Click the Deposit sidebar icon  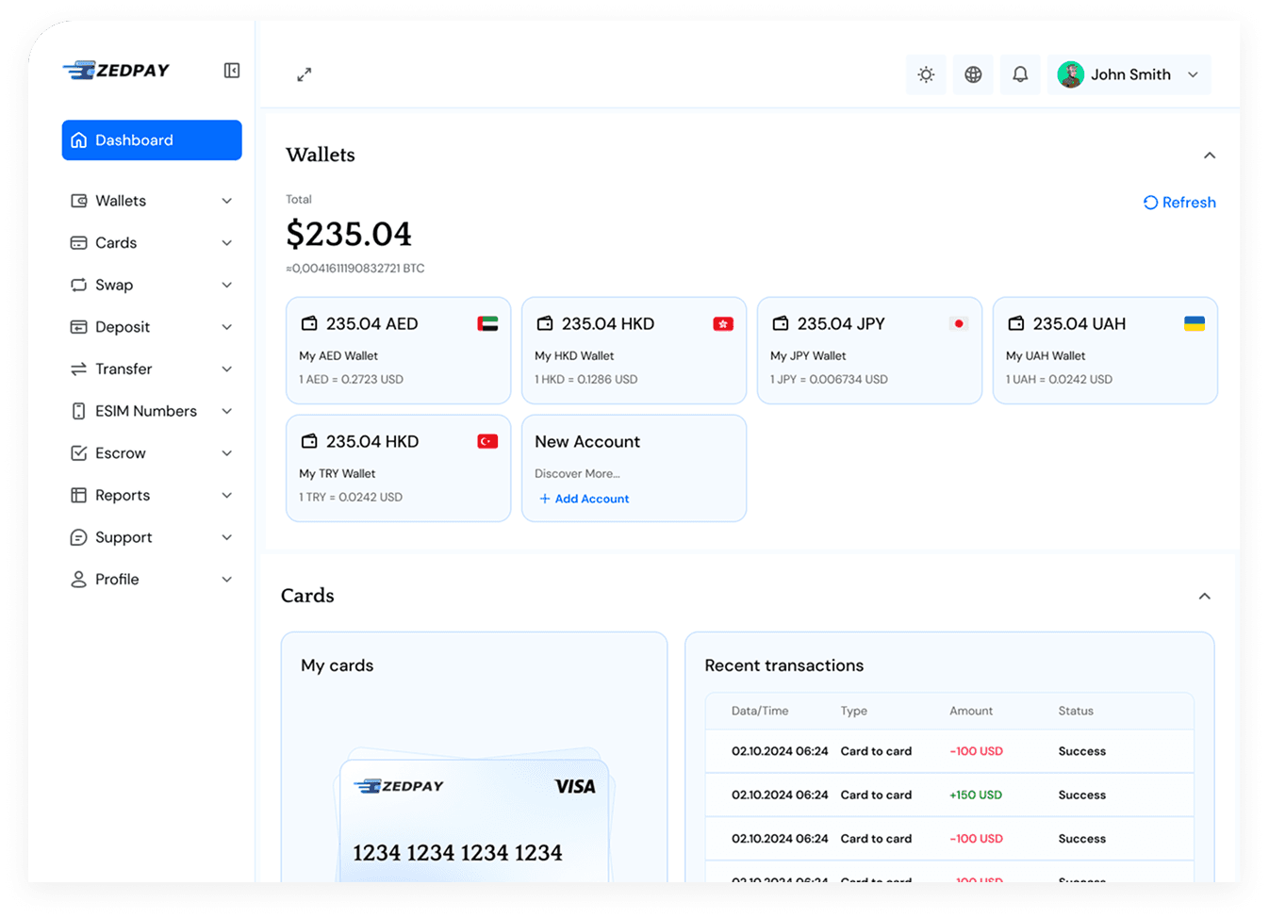(x=79, y=327)
